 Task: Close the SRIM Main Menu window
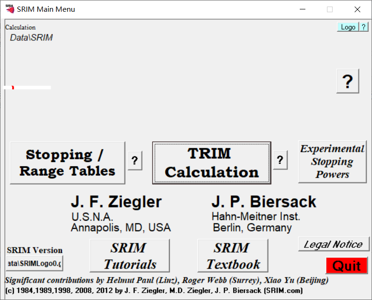point(357,9)
